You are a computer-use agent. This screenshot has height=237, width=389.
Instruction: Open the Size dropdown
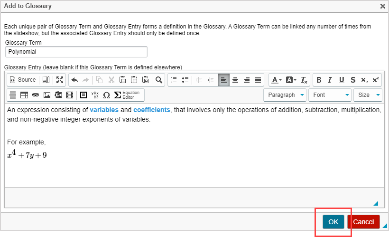[x=368, y=95]
